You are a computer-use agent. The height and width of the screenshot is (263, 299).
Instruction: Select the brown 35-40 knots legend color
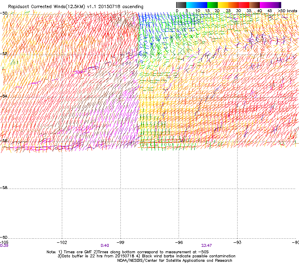click(255, 5)
